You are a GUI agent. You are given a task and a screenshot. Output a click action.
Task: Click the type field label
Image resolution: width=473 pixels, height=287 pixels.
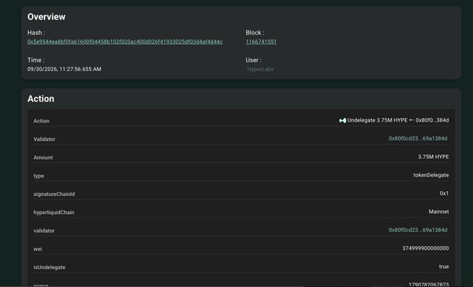click(x=39, y=176)
